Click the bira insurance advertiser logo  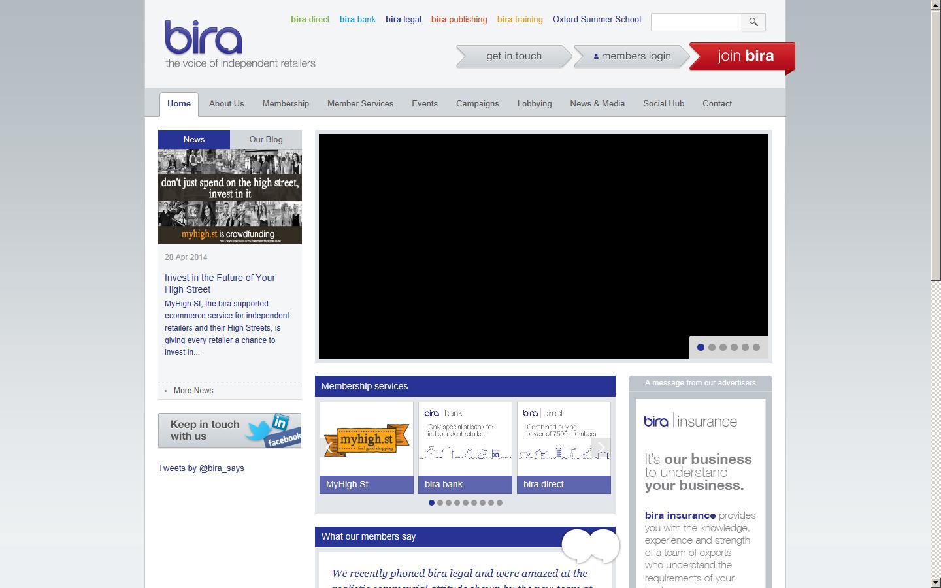tap(690, 421)
